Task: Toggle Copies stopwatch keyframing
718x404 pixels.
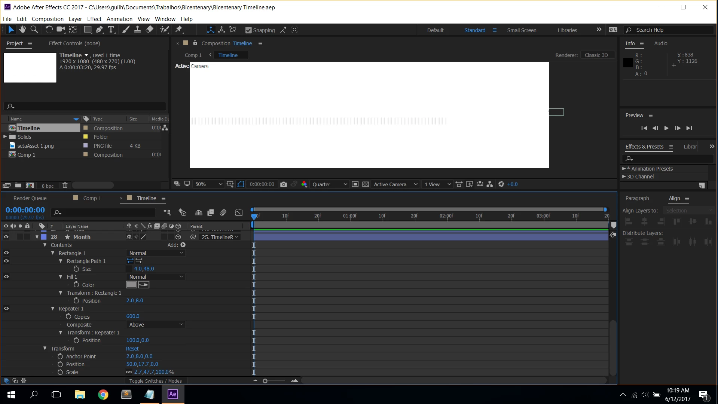Action: (x=68, y=316)
